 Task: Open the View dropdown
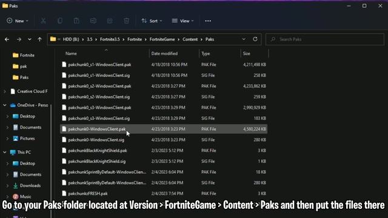[x=182, y=21]
